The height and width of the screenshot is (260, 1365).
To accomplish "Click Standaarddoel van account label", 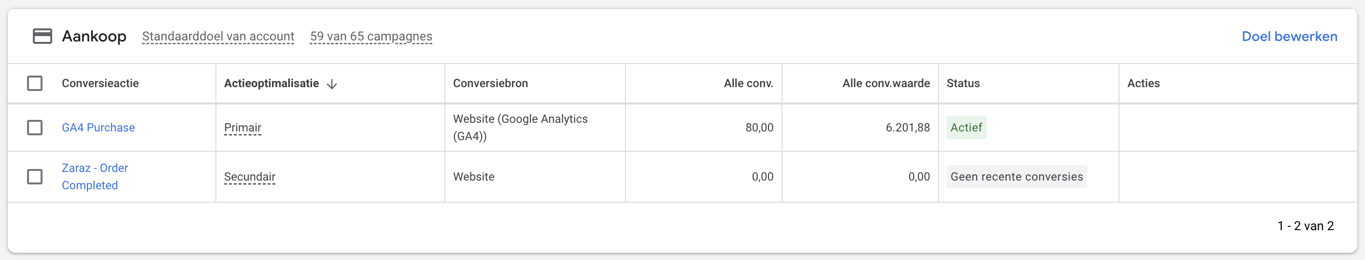I will coord(218,37).
